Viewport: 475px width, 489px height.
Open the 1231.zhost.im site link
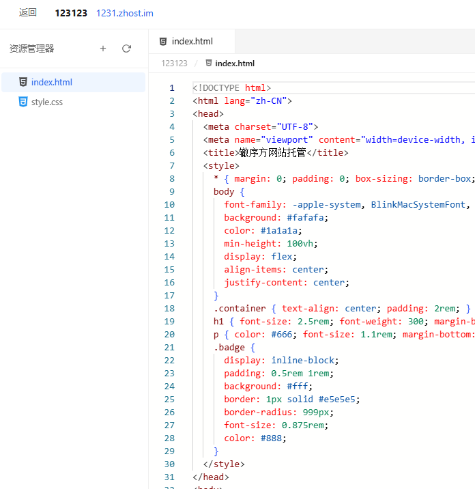pos(125,14)
